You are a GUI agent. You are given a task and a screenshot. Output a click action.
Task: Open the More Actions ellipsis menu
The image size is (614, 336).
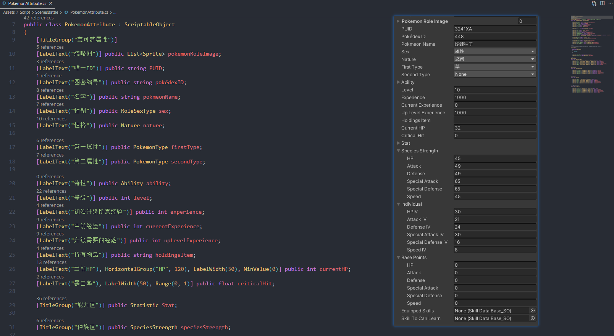point(610,3)
